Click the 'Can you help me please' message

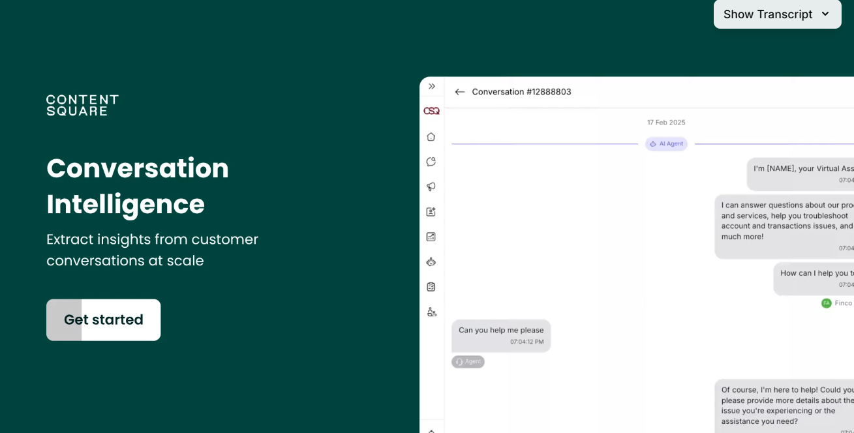click(x=501, y=335)
